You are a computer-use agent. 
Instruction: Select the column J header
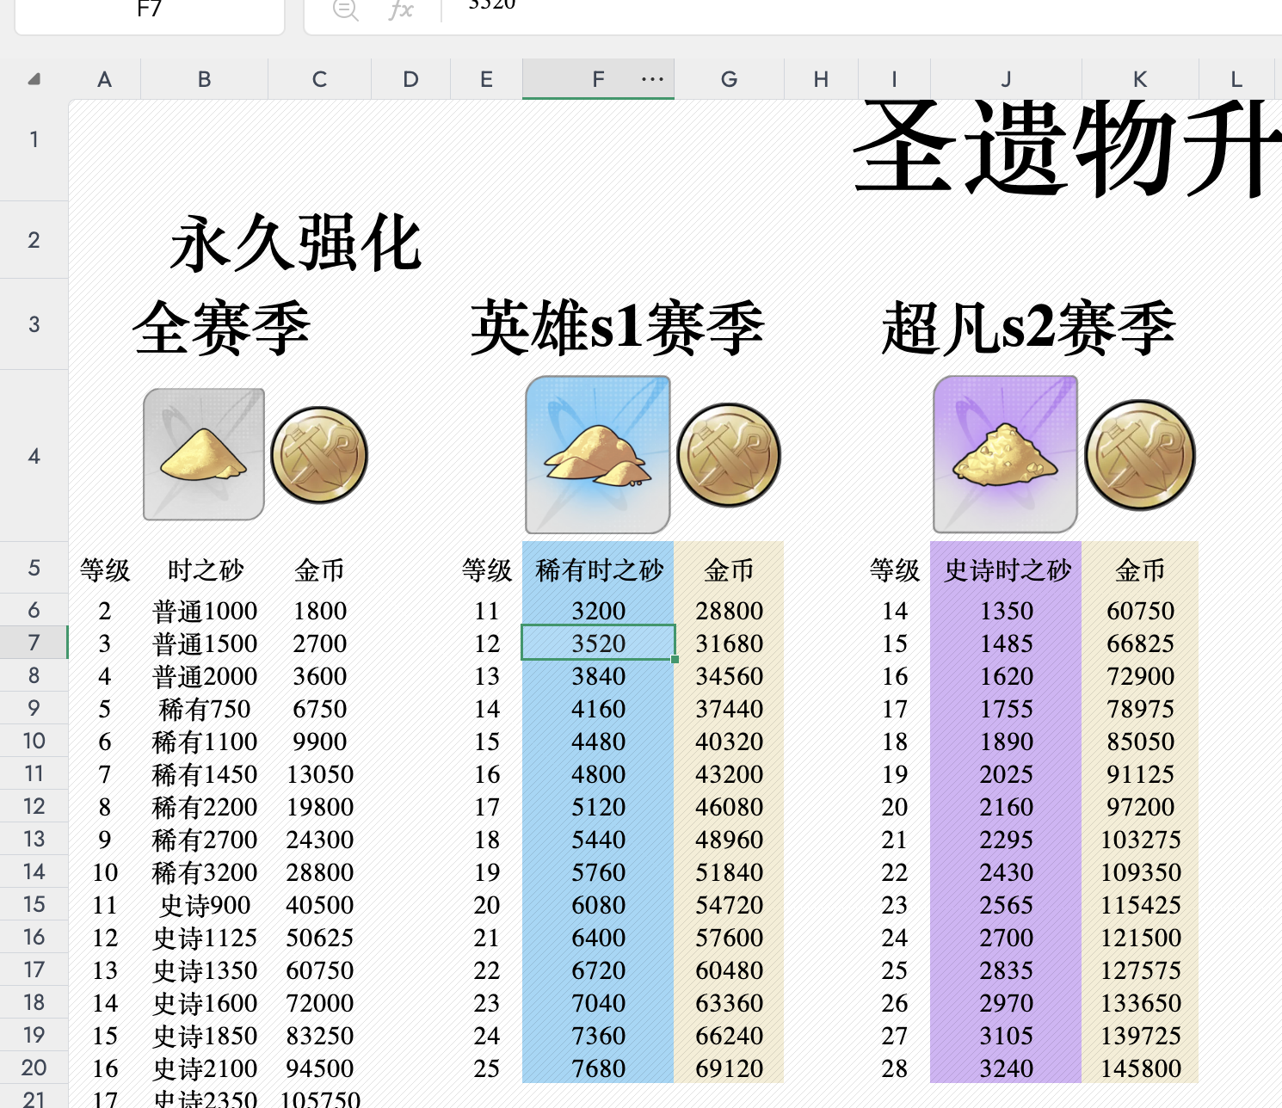[x=1006, y=79]
